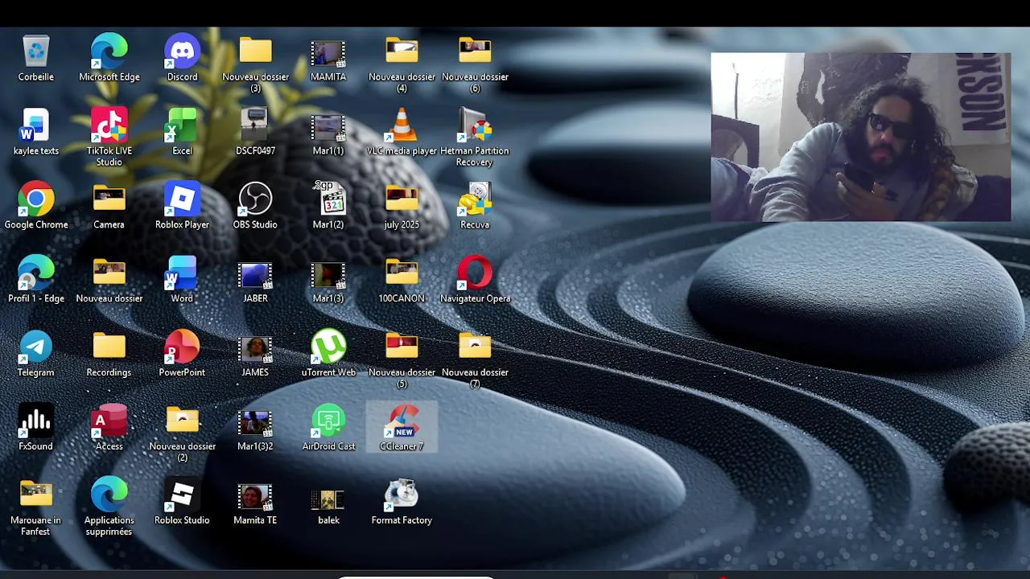Viewport: 1030px width, 579px height.
Task: Select the Mar1(1) video file
Action: [328, 128]
